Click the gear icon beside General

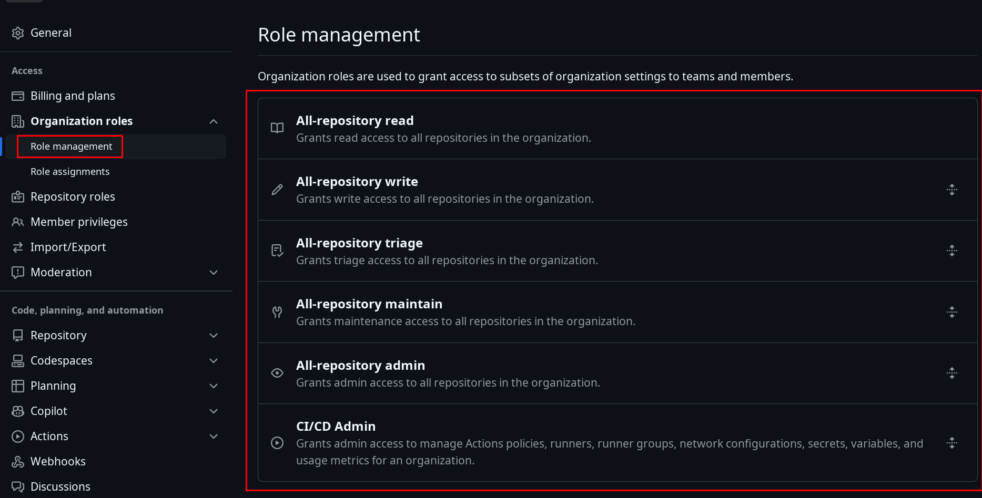tap(18, 33)
